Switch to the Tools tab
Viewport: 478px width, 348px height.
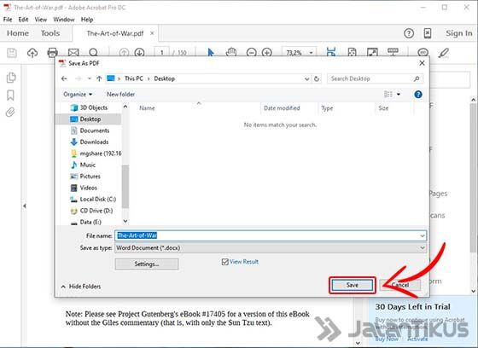pyautogui.click(x=50, y=33)
